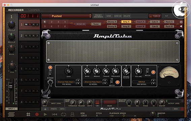
Task: Step AMP MODEL up arrow
Action: click(154, 80)
